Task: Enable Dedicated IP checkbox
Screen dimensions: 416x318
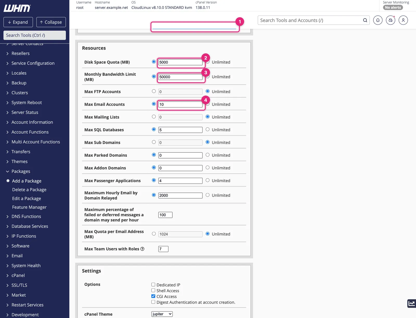Action: (153, 285)
